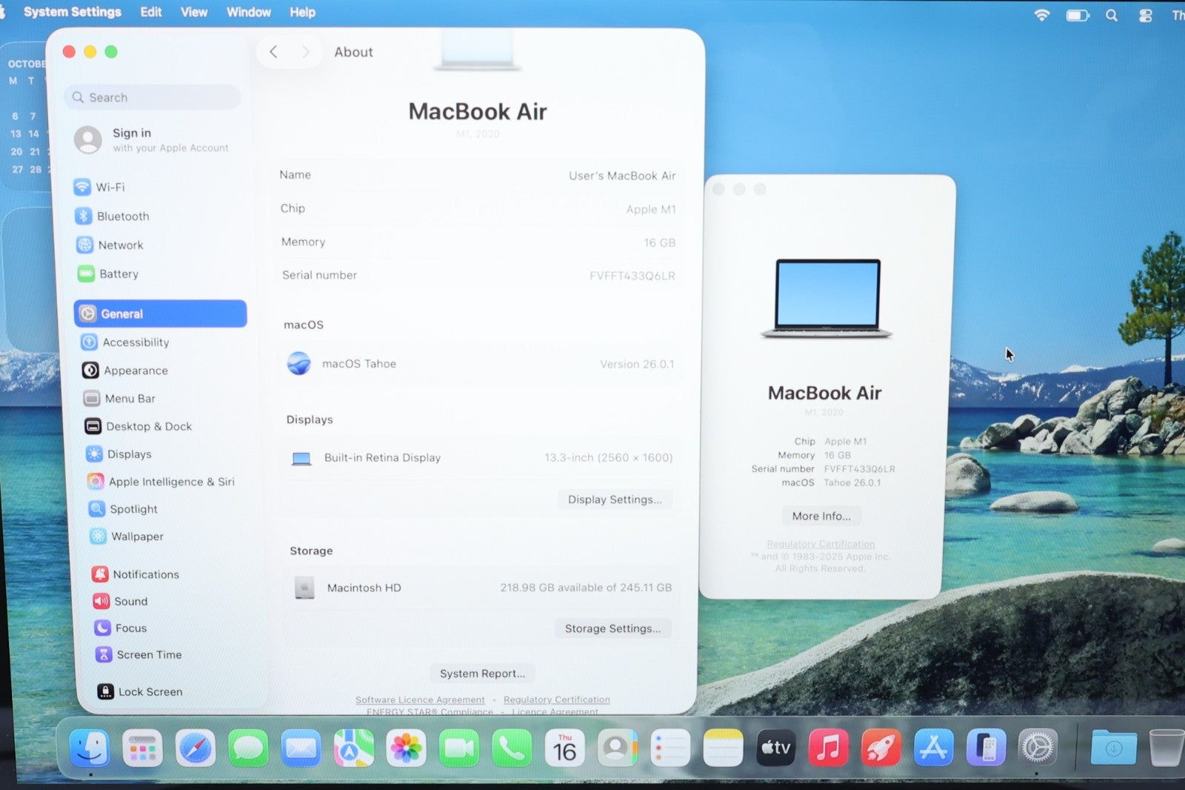Open Software Licence Agreement link
Image resolution: width=1185 pixels, height=790 pixels.
click(420, 700)
